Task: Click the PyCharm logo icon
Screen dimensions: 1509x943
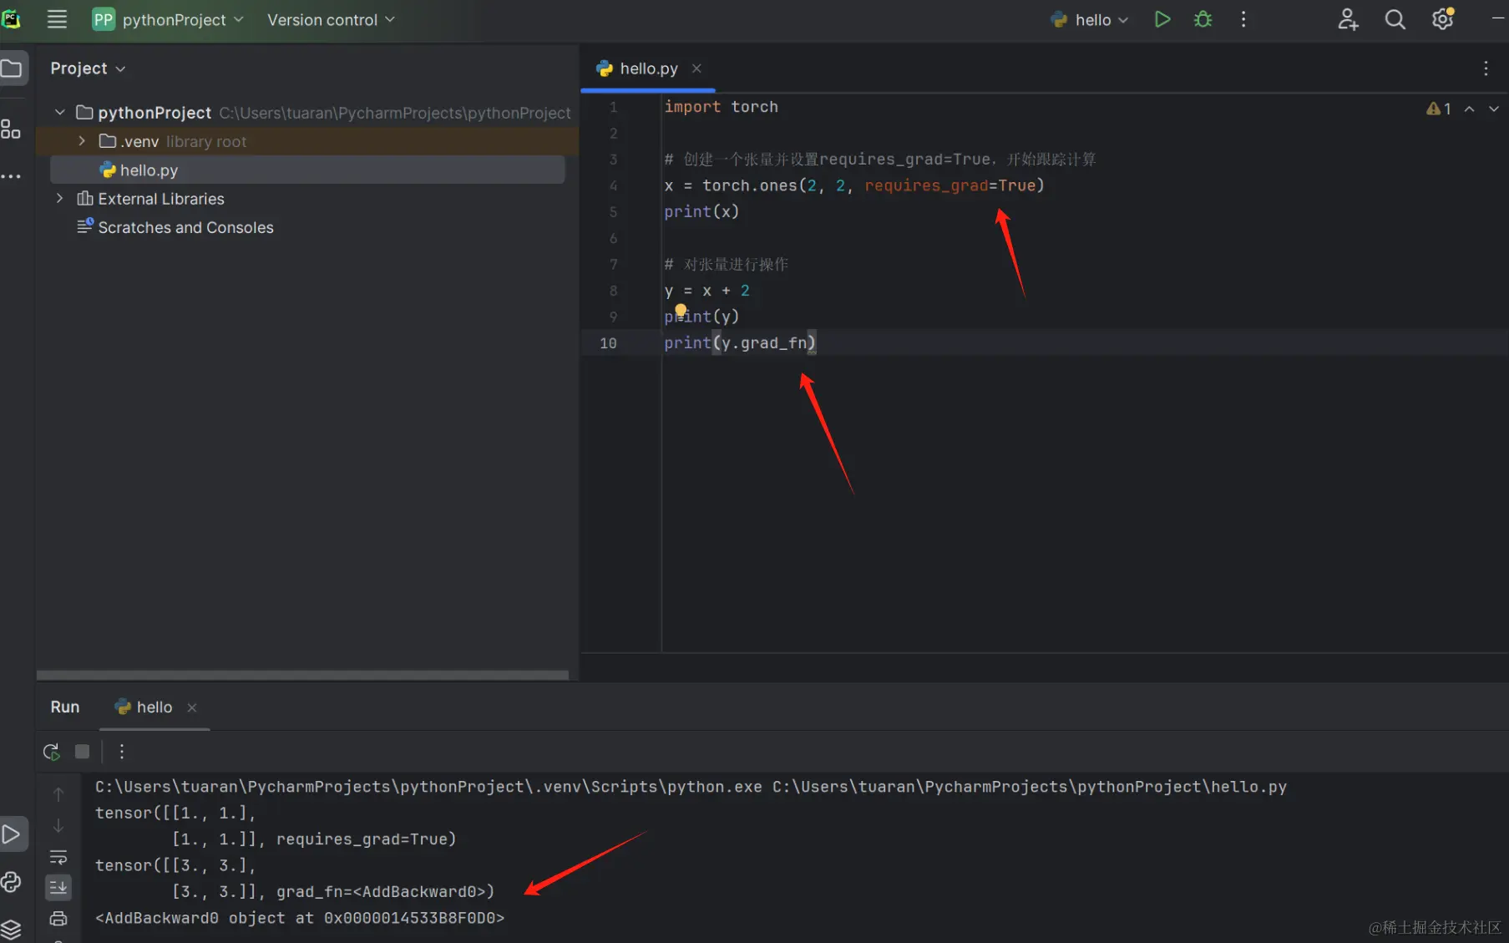Action: click(12, 19)
